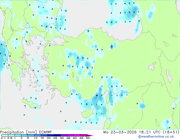Click the "ECMWF" model label

point(46,132)
